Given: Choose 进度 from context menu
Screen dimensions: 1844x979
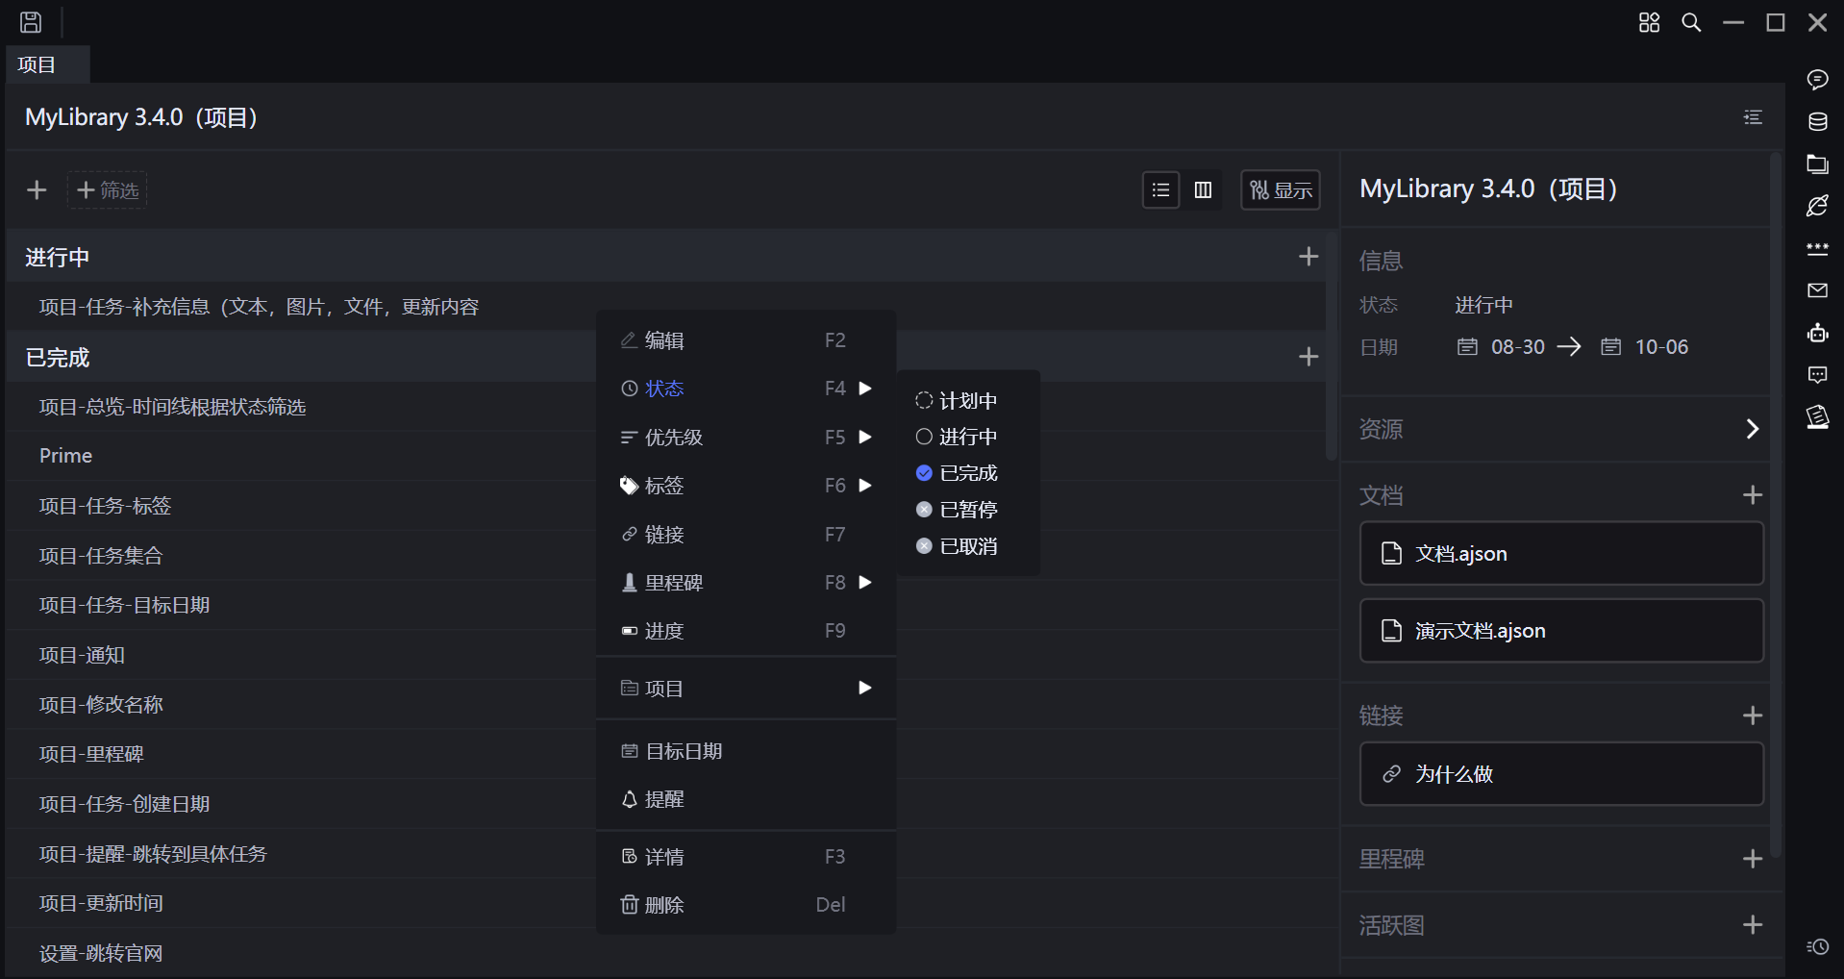Looking at the screenshot, I should (x=746, y=631).
